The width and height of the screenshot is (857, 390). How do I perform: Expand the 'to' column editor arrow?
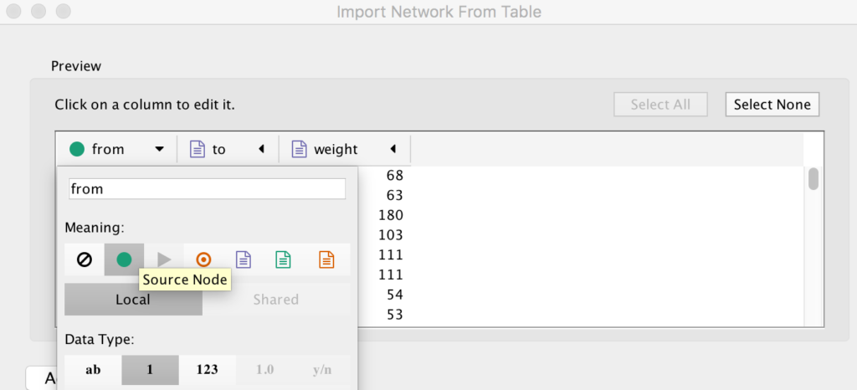(x=261, y=149)
